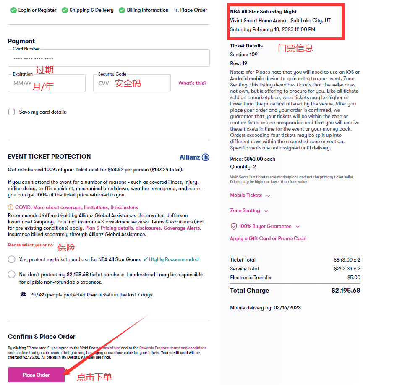Go to the Shipping & Delivery step
397x385 pixels.
point(91,10)
